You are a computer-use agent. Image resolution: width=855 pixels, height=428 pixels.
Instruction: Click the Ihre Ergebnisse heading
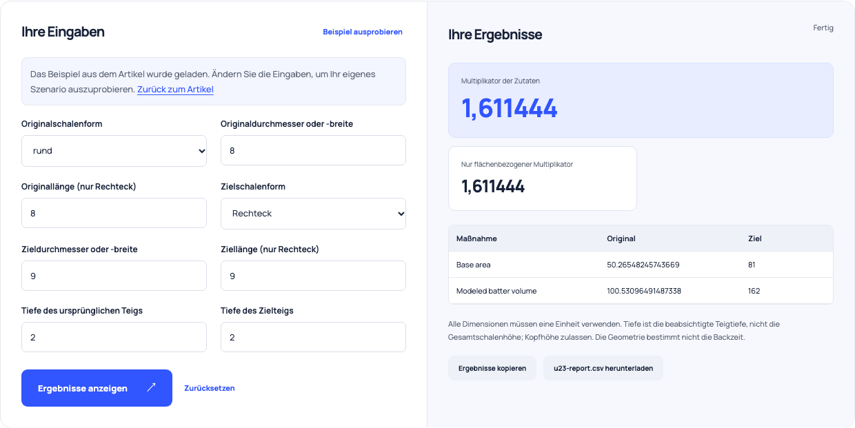point(495,34)
